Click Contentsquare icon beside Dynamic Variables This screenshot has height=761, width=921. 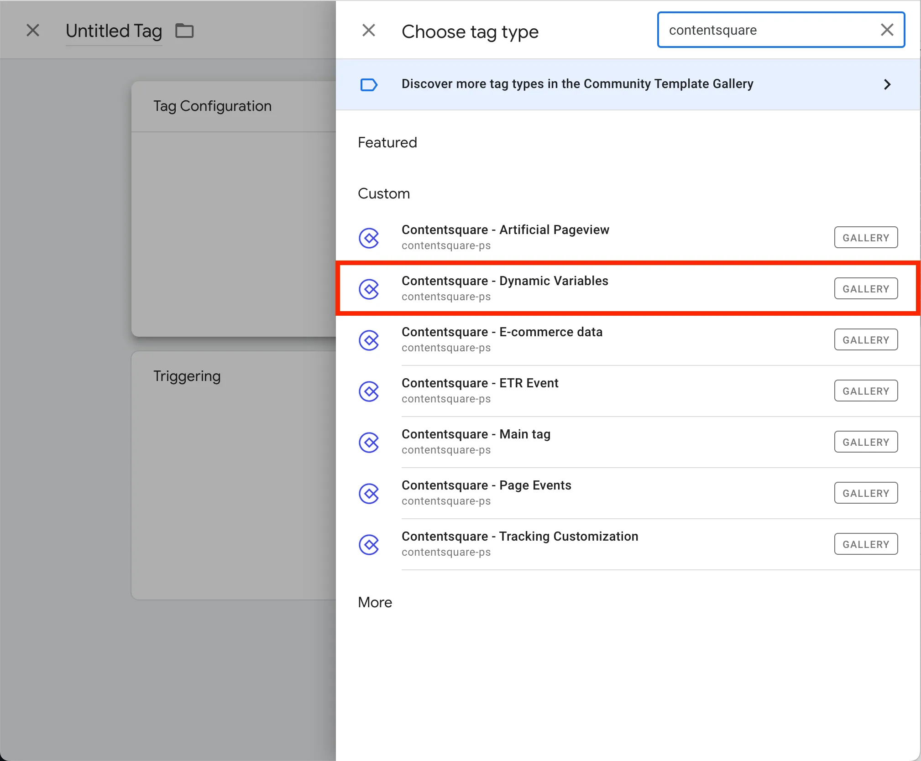[x=369, y=289]
